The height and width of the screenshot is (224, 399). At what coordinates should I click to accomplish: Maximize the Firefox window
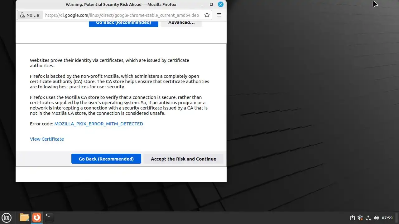point(211,4)
